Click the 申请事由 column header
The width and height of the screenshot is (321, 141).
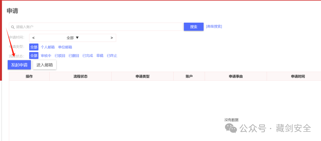[236, 76]
